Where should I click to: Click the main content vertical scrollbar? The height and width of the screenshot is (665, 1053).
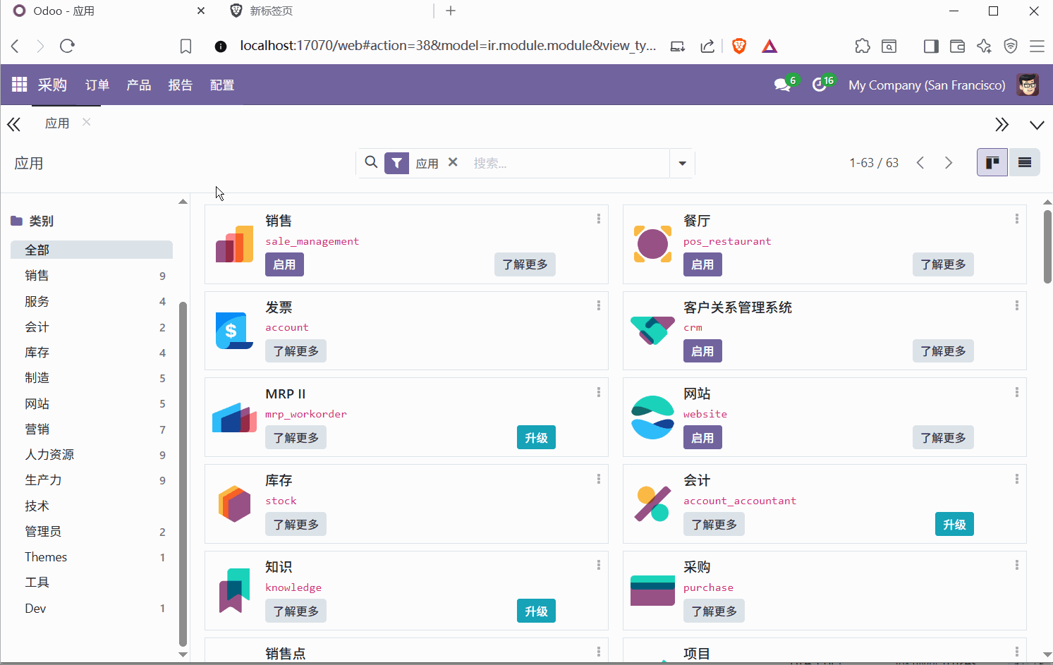tap(1047, 246)
